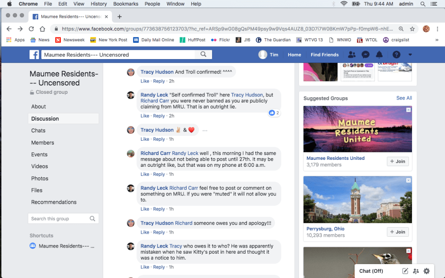Bookmark this page with the star icon
The width and height of the screenshot is (445, 278).
[x=412, y=29]
